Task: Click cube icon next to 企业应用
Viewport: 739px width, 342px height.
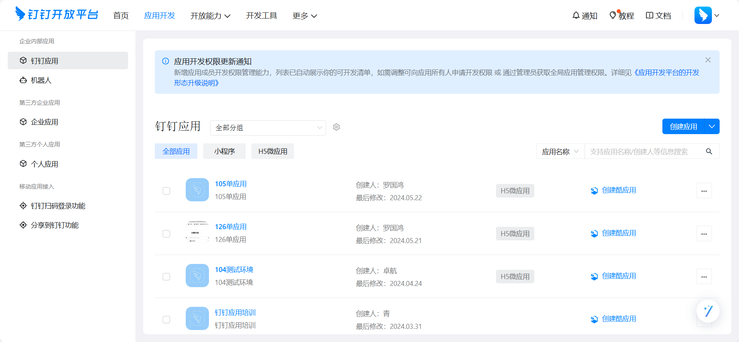Action: [23, 122]
